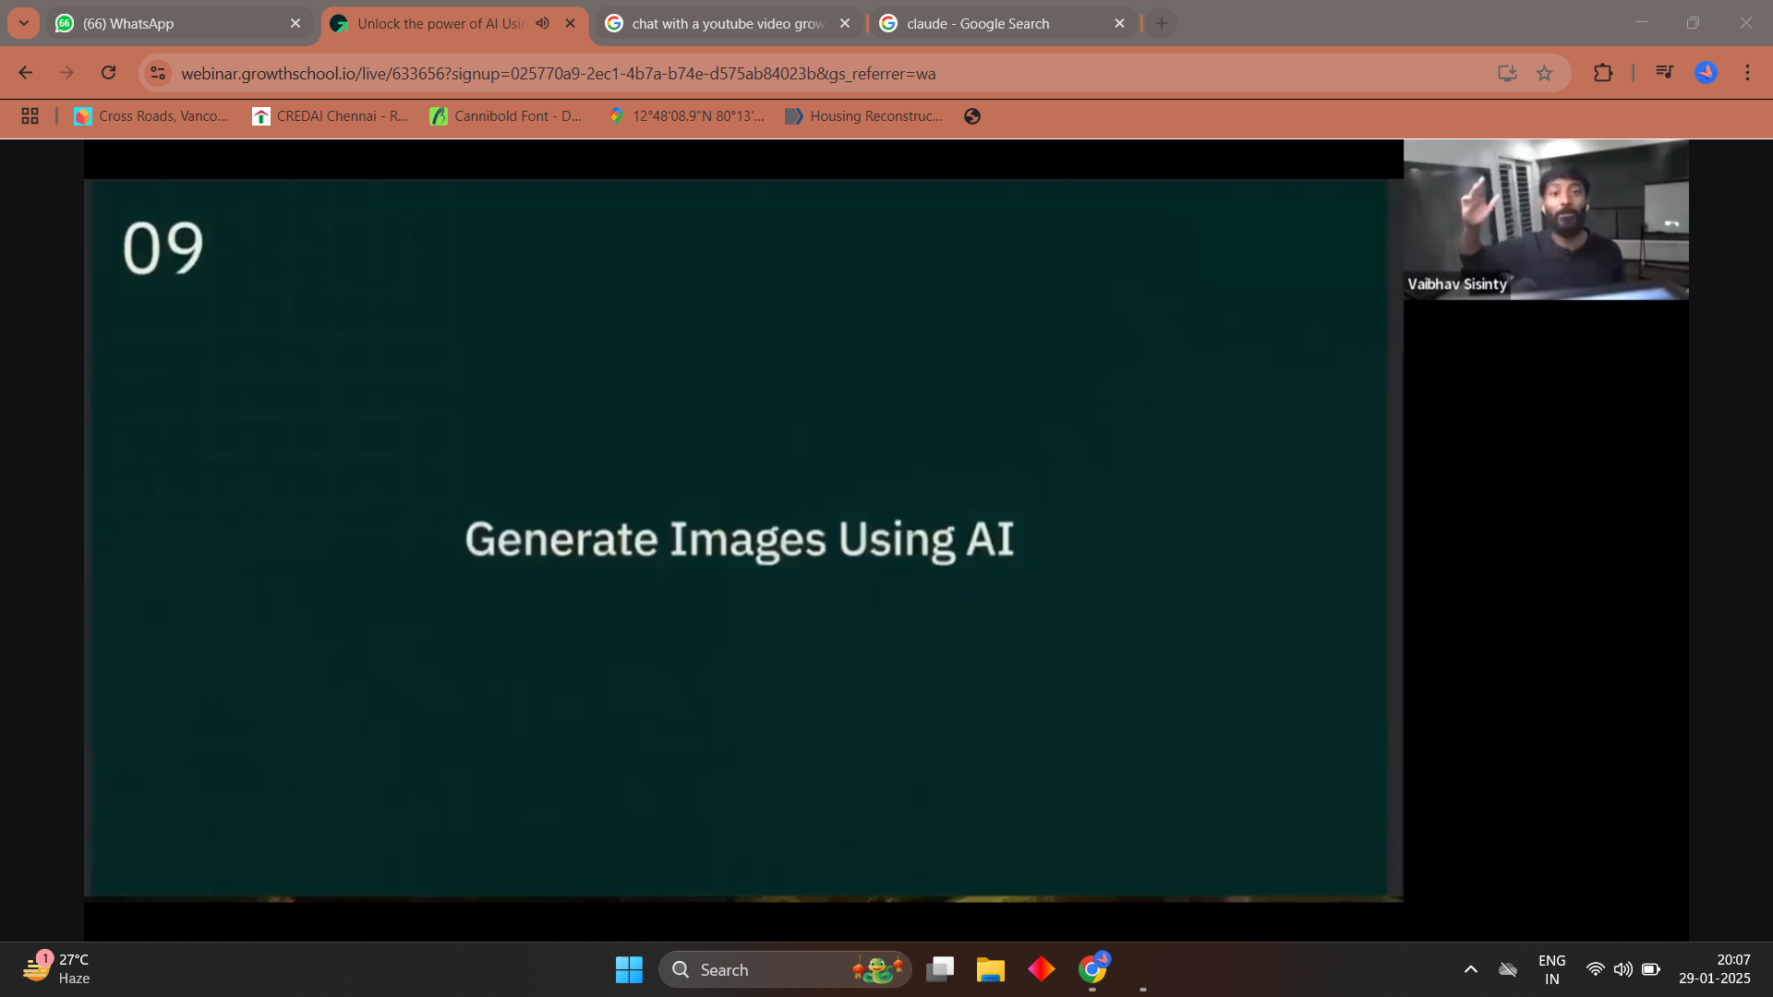Show hidden system tray icons
The height and width of the screenshot is (997, 1773).
[1471, 969]
